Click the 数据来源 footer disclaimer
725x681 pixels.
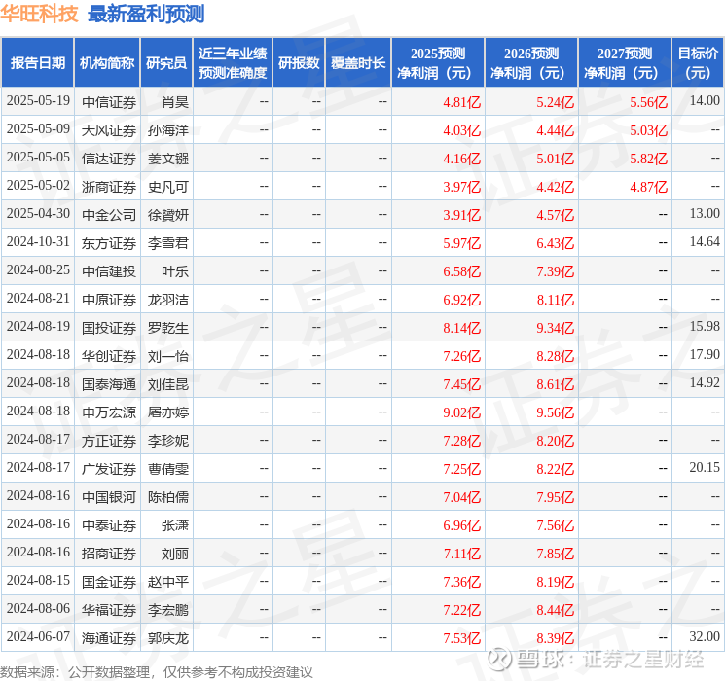157,672
